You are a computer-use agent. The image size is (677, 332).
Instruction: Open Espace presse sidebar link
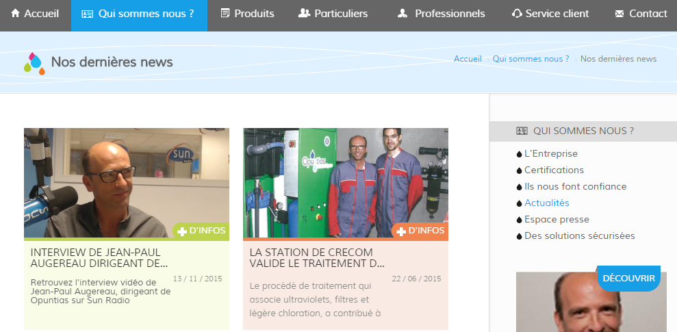[x=557, y=219]
